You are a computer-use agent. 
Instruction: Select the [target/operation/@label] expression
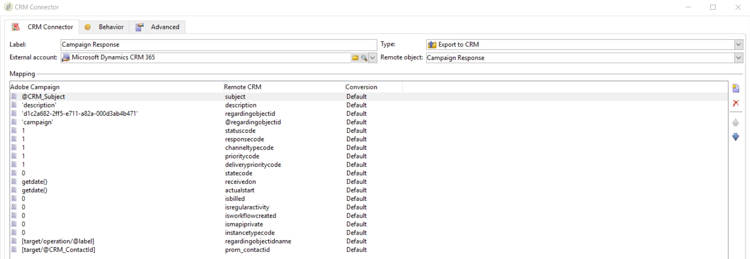pyautogui.click(x=58, y=241)
